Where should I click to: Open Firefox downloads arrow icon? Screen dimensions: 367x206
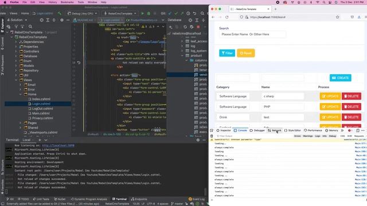(x=359, y=17)
